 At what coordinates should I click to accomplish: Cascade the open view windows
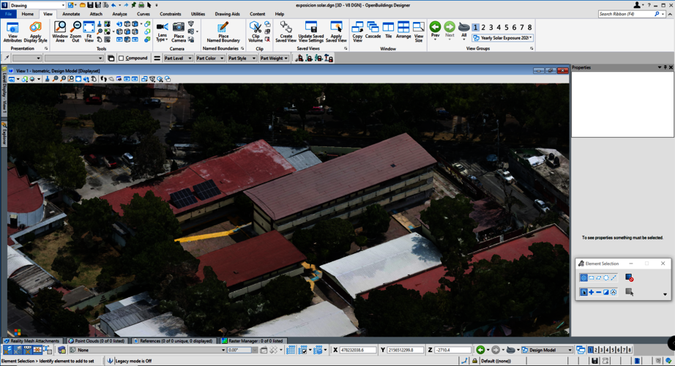click(373, 31)
